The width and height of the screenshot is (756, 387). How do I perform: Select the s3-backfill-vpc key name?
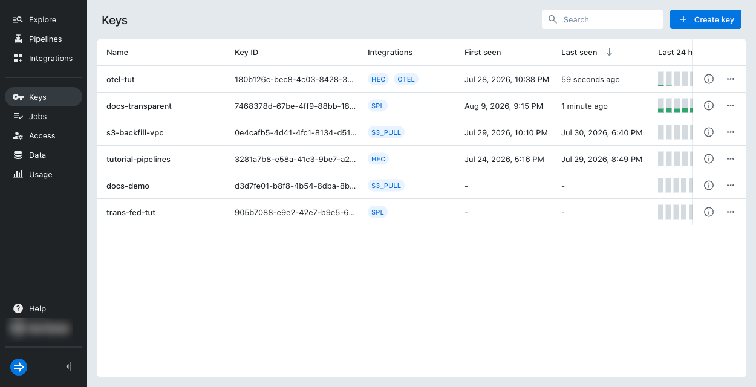coord(135,132)
